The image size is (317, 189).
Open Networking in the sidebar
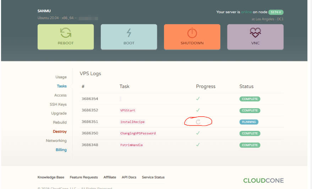pyautogui.click(x=56, y=140)
